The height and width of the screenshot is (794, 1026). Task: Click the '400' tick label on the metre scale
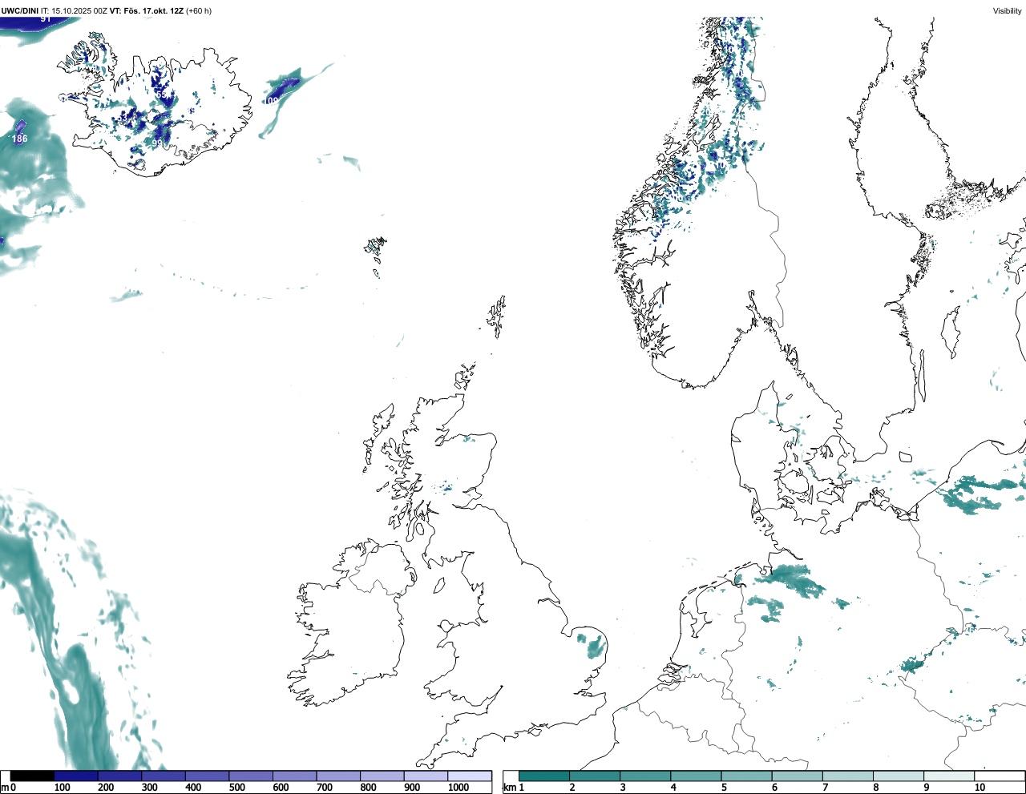[x=193, y=787]
